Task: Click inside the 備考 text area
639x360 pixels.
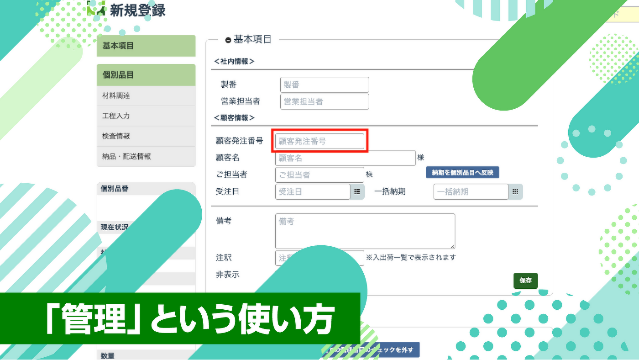Action: [365, 231]
